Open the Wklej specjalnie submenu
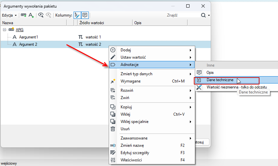The width and height of the screenshot is (278, 166). coord(152,122)
